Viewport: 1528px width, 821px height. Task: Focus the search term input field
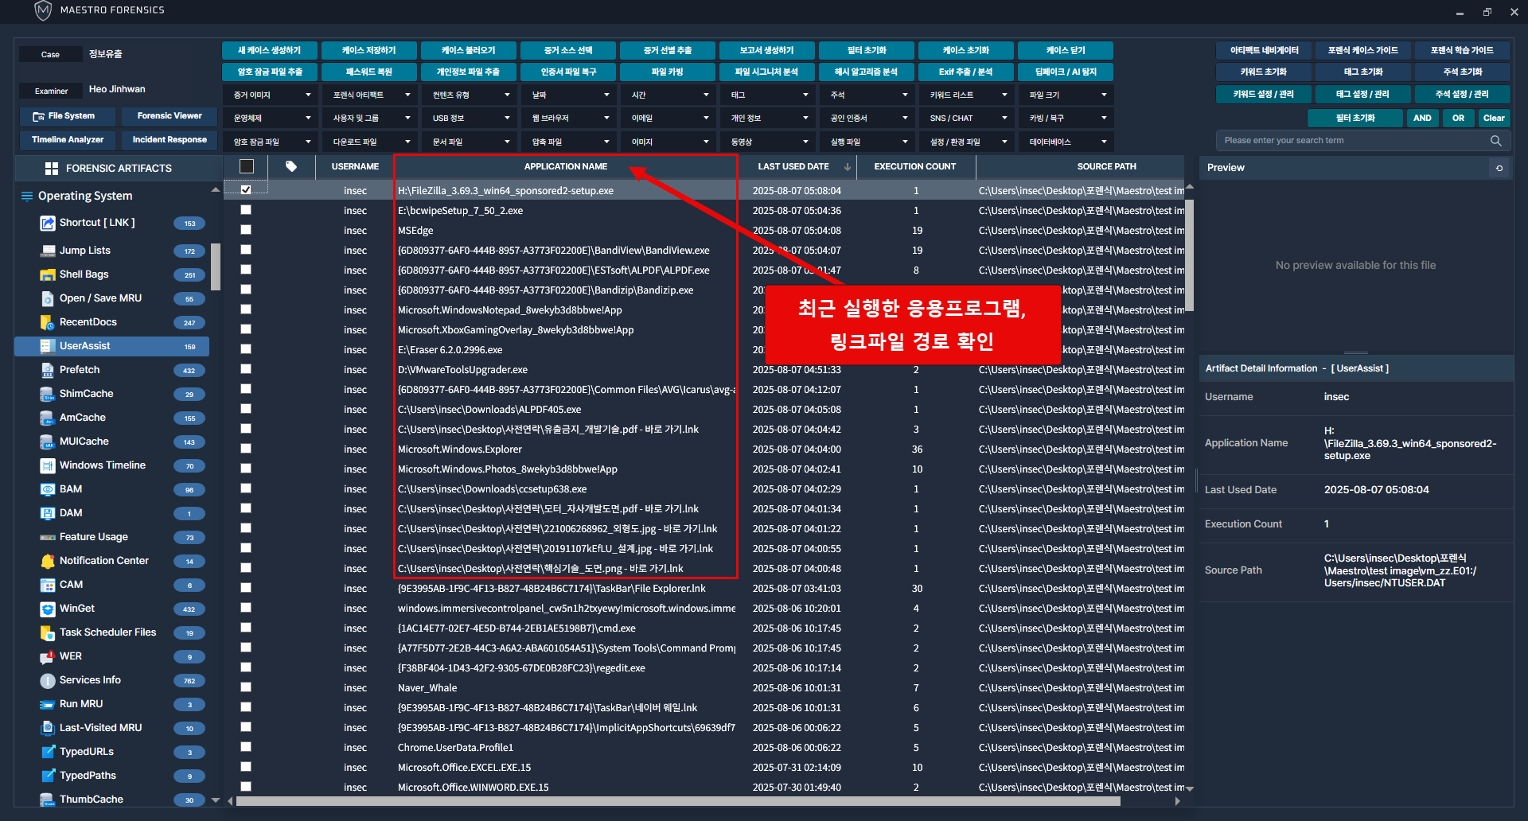click(x=1353, y=141)
